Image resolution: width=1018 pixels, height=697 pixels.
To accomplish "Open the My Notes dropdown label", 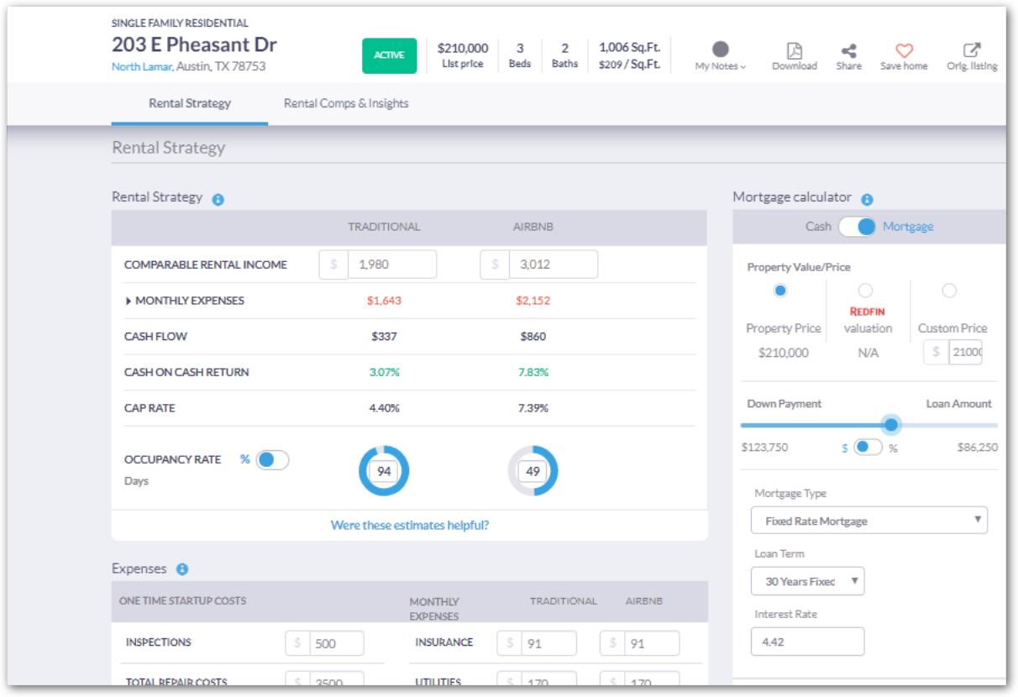I will (x=720, y=66).
